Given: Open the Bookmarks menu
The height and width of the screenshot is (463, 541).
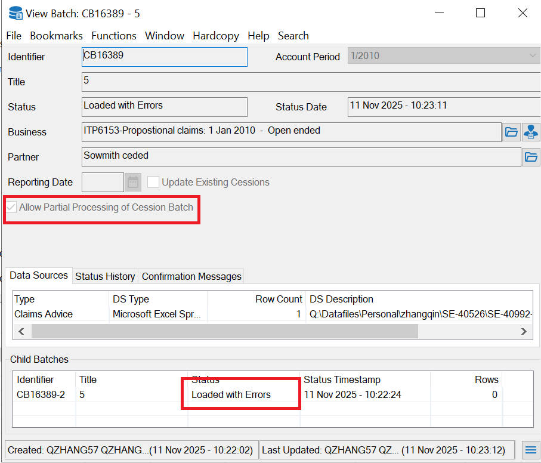Looking at the screenshot, I should click(56, 36).
